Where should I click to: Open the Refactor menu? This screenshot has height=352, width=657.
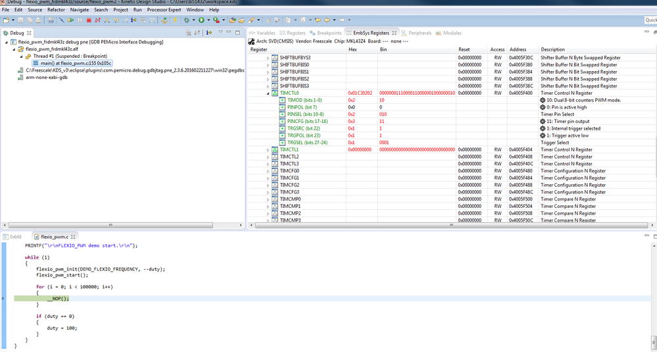56,10
